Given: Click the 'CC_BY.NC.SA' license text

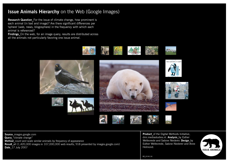Looking at the screenshot, I should pyautogui.click(x=148, y=157).
